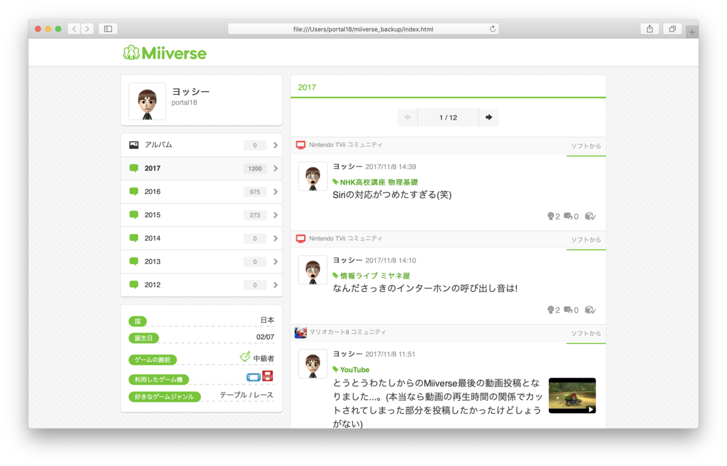
Task: Open the マリオカート8 コミュニティ link
Action: (348, 332)
